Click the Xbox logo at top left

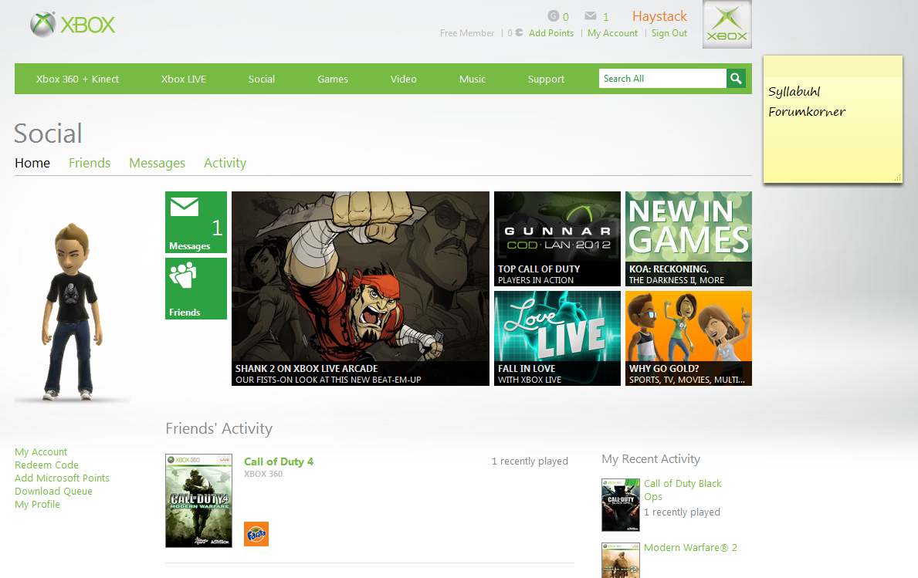coord(73,25)
